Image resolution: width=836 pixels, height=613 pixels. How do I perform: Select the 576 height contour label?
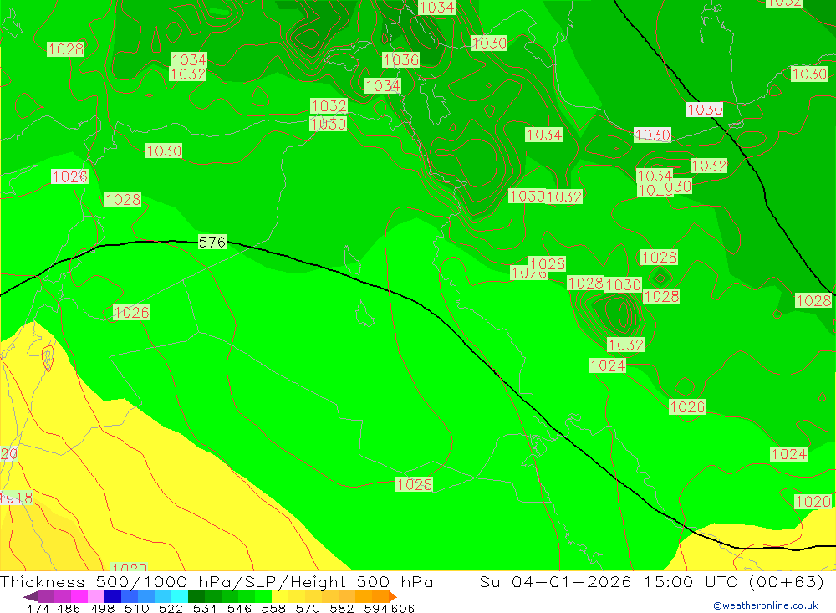pyautogui.click(x=212, y=242)
